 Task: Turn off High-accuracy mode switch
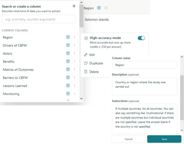point(141,38)
